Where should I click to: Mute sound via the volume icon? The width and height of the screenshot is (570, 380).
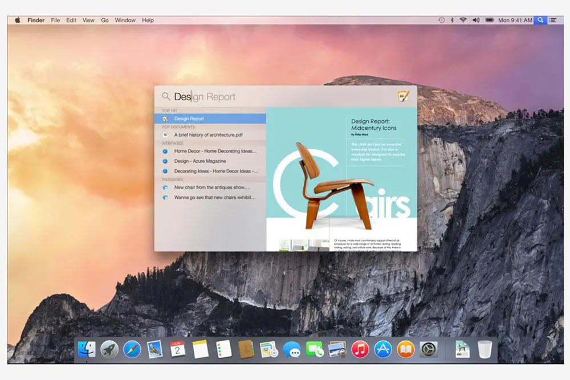pos(476,20)
